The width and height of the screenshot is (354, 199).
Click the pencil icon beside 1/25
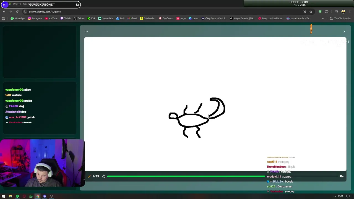pos(89,176)
